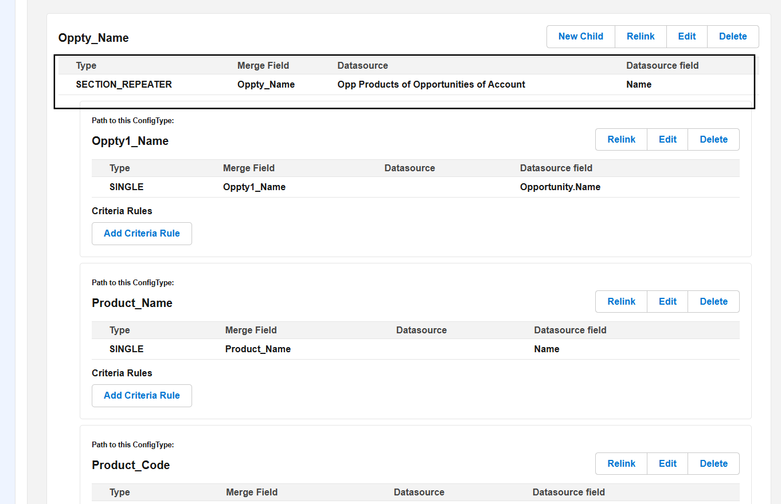This screenshot has width=781, height=504.
Task: Select the SECTION_REPEATER type cell
Action: click(124, 85)
